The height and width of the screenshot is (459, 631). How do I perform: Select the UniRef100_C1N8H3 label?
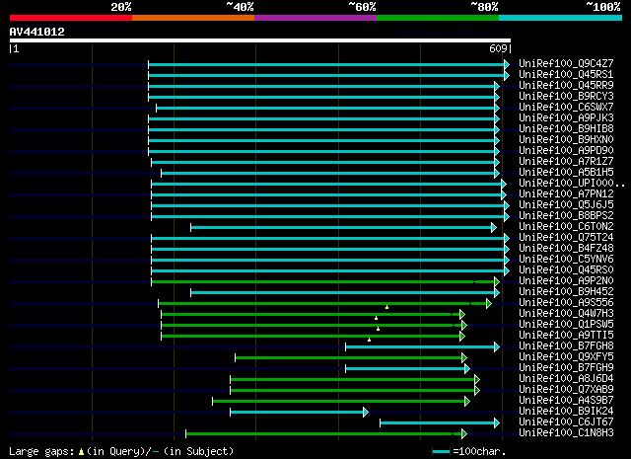pyautogui.click(x=566, y=433)
